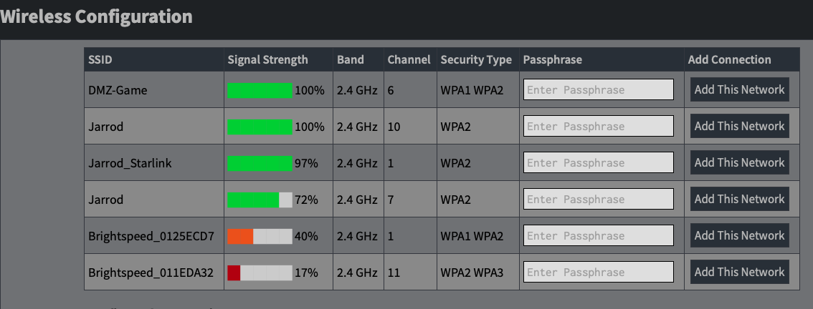813x309 pixels.
Task: Click the Signal Strength column header
Action: 267,60
